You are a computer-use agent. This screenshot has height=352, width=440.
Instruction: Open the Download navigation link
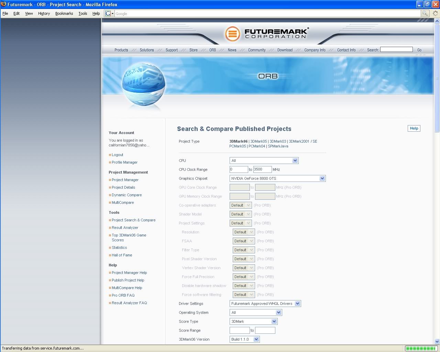[x=285, y=50]
